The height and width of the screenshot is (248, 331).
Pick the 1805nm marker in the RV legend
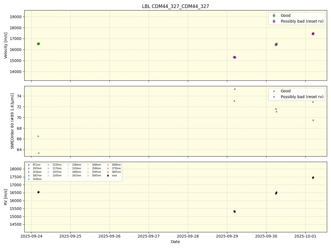108,172
